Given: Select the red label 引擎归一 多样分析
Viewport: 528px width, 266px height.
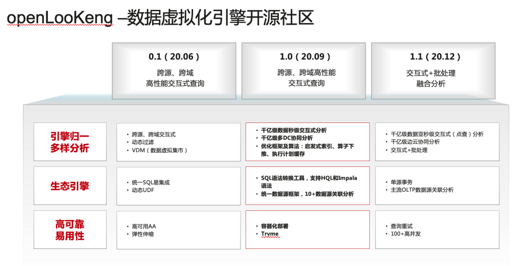Looking at the screenshot, I should [x=70, y=142].
